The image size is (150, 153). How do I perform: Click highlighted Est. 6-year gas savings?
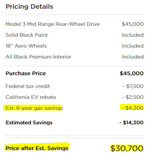click(x=34, y=108)
